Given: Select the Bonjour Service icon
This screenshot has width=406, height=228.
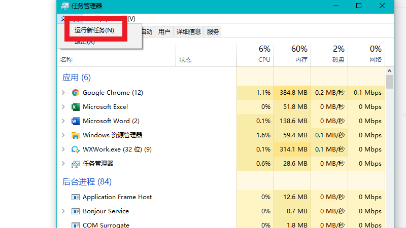Looking at the screenshot, I should 76,211.
